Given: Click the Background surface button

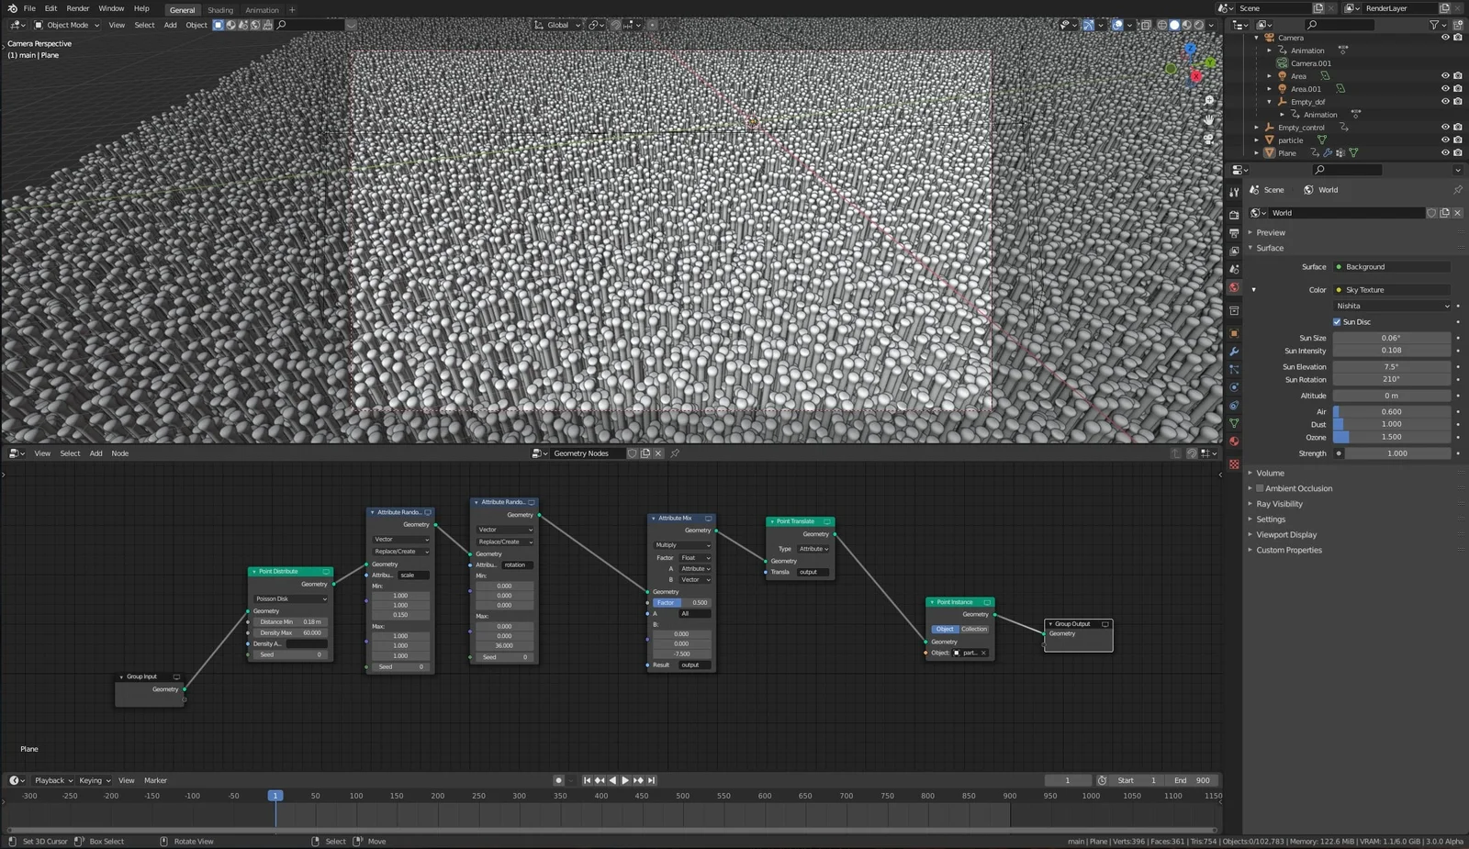Looking at the screenshot, I should (x=1392, y=266).
